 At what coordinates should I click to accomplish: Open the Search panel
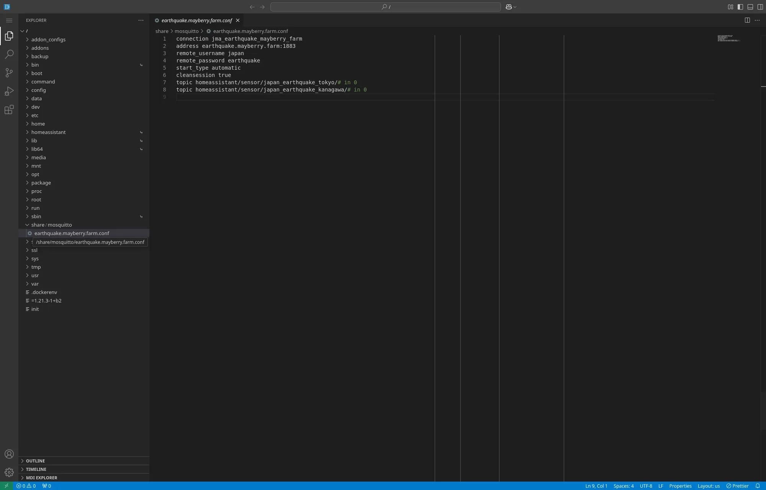click(x=9, y=54)
